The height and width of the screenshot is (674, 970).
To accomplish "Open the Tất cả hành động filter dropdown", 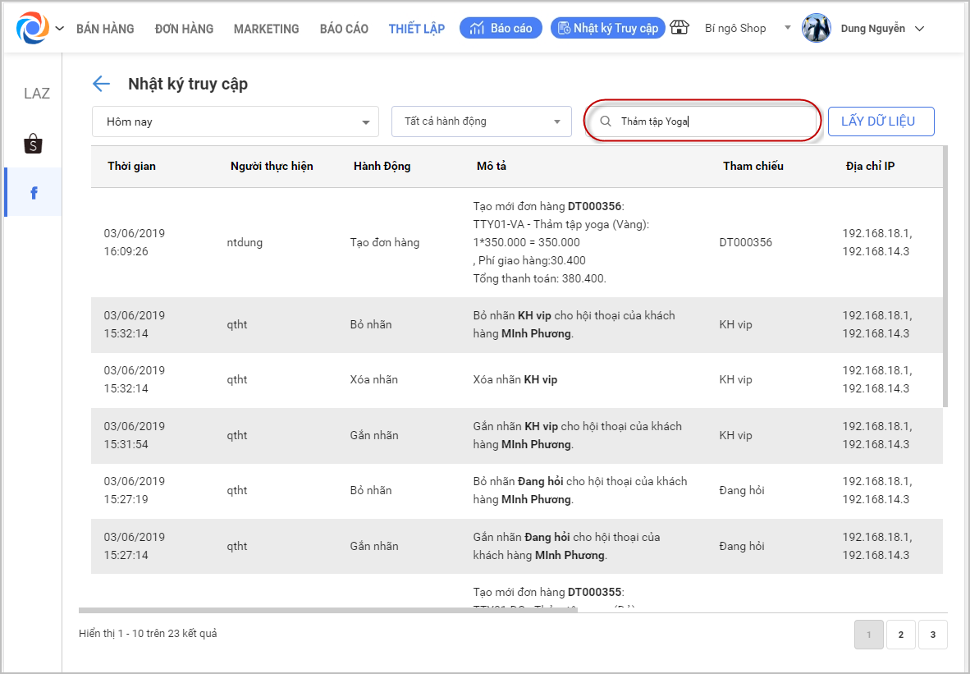I will coord(481,122).
